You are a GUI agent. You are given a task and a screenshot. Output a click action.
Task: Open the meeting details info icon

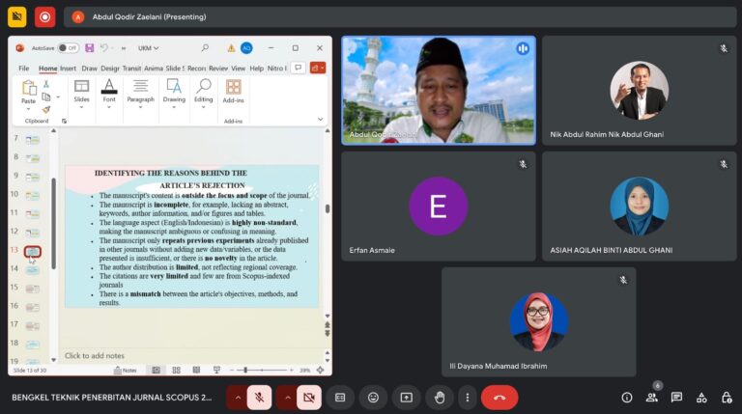626,397
